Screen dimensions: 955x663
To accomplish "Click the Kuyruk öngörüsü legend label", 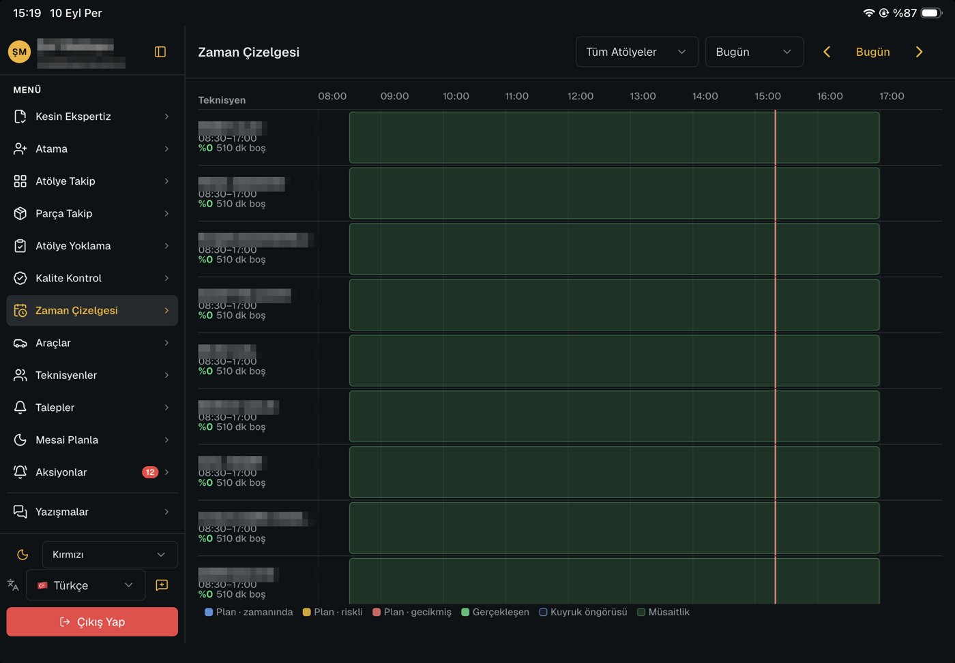I will click(589, 612).
